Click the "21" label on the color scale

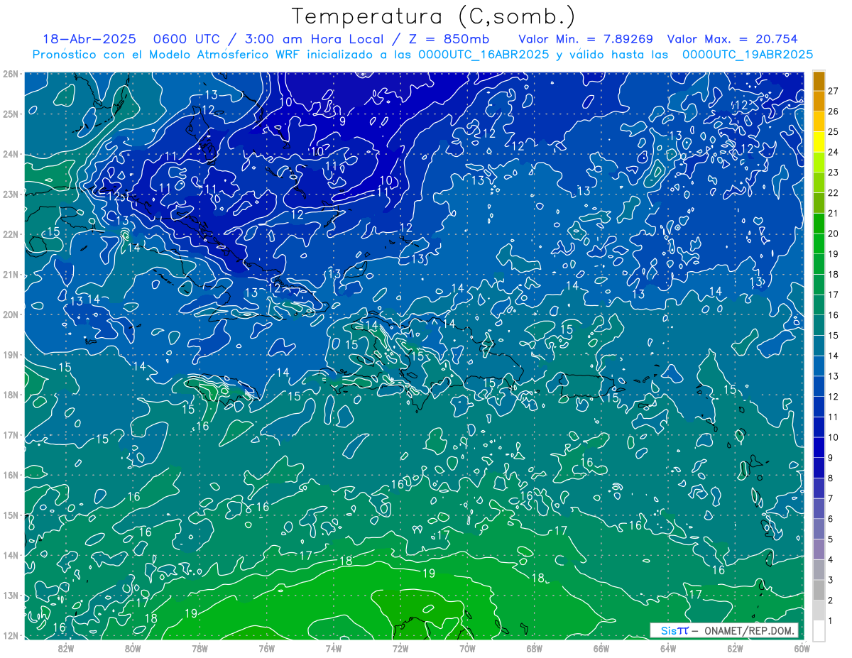pos(833,213)
